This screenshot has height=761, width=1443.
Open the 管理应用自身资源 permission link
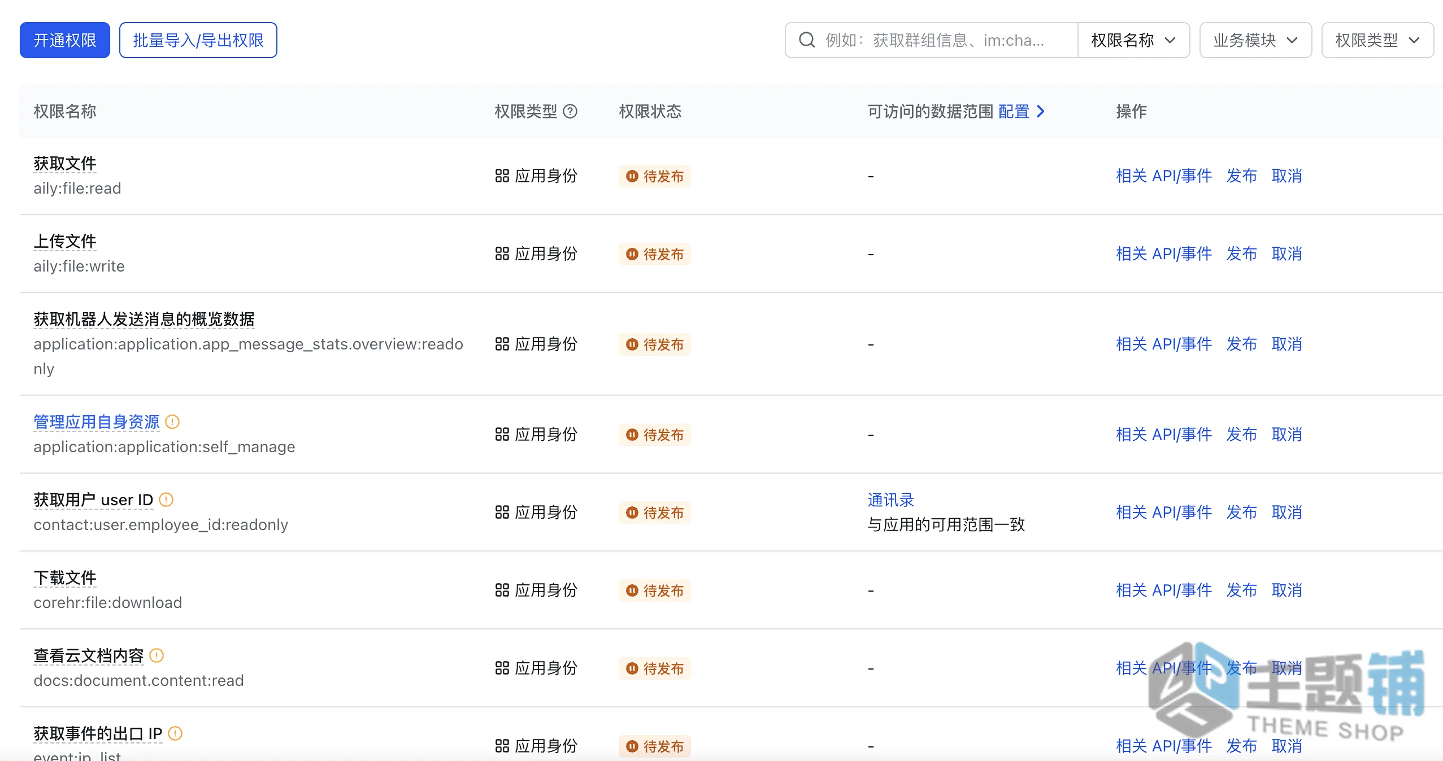[97, 422]
